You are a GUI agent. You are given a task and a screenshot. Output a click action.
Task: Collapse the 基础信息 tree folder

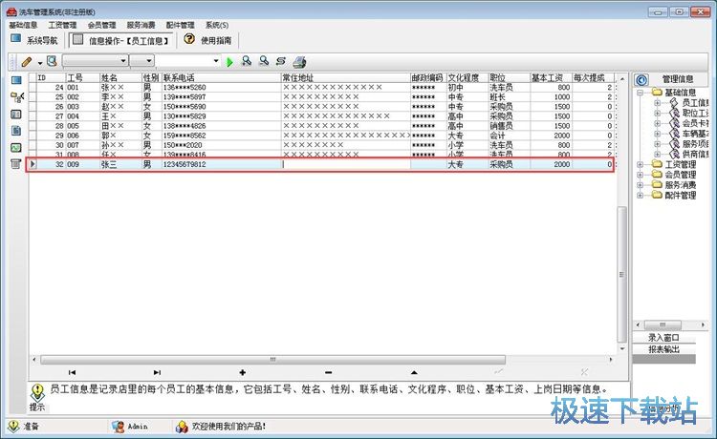tap(640, 93)
